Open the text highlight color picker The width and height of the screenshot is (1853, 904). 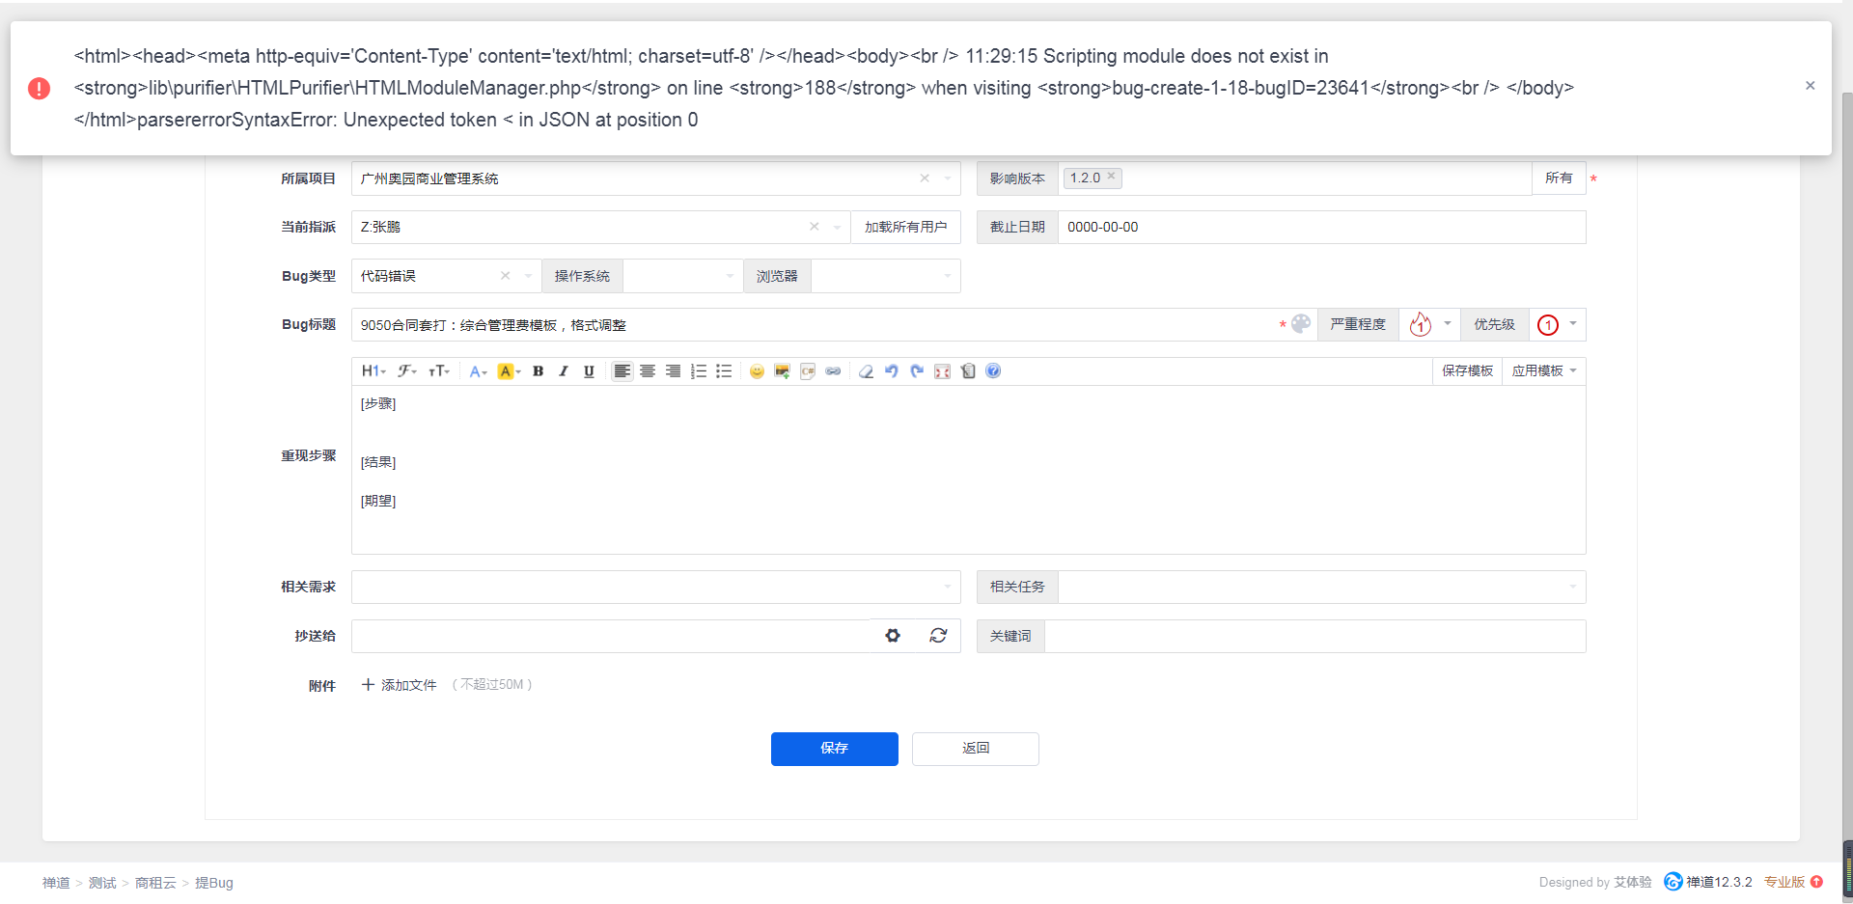pos(509,371)
